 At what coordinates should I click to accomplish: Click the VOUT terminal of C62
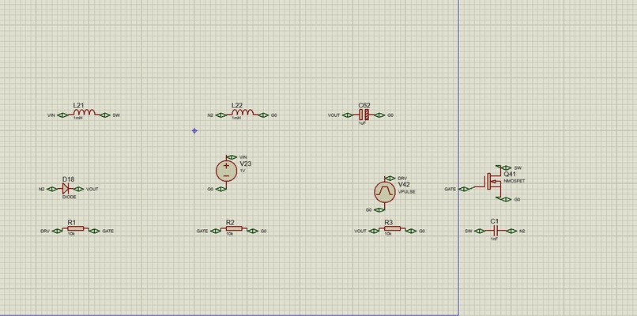(348, 115)
